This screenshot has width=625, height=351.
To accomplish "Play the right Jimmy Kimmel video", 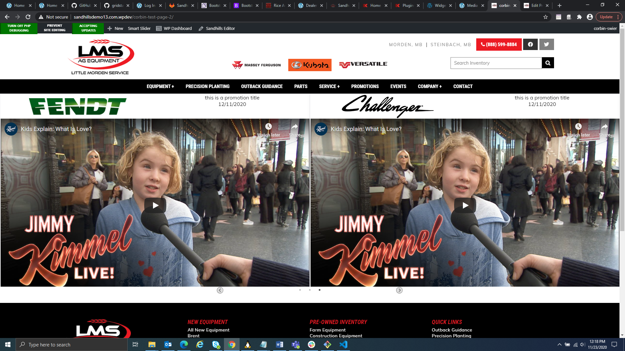I will pos(465,205).
